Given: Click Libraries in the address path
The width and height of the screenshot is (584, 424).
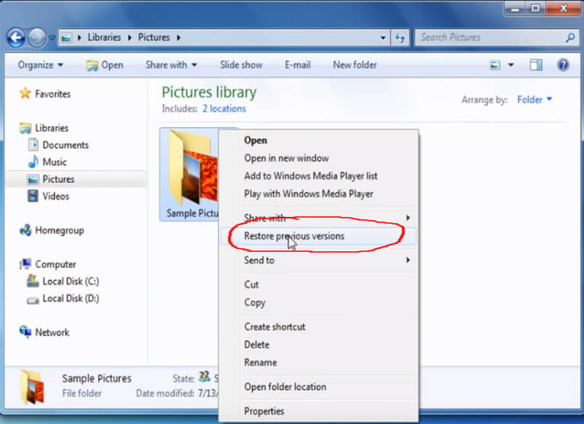Looking at the screenshot, I should click(104, 37).
